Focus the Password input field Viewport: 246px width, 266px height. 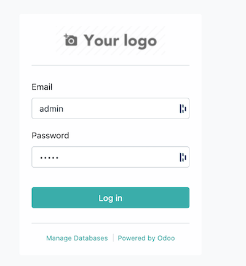pos(111,157)
